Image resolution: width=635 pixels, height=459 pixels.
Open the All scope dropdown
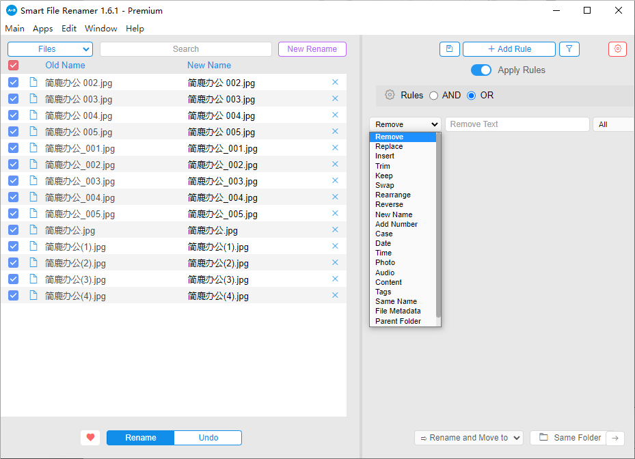(612, 124)
